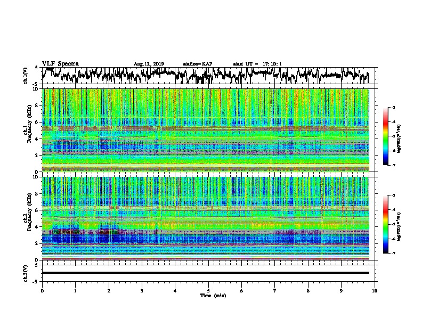Click time axis tick label "7"
The width and height of the screenshot is (422, 326).
tap(275, 291)
